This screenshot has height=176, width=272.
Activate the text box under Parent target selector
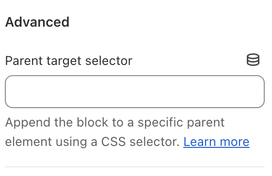135,92
